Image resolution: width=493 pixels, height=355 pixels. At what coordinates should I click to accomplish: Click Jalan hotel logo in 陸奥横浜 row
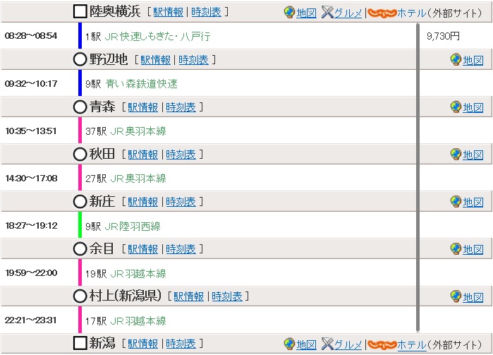point(382,13)
